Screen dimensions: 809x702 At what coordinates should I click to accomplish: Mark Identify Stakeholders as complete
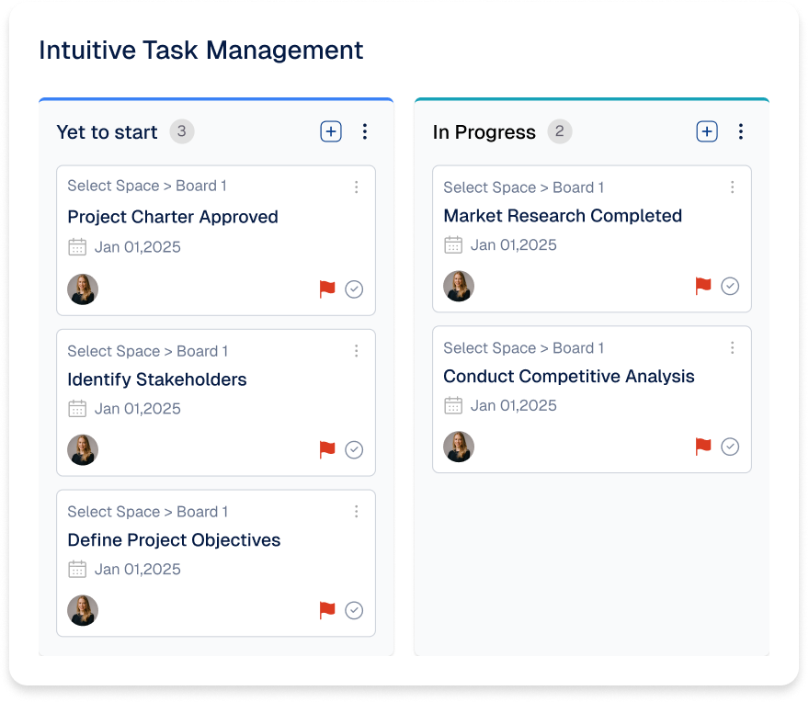coord(354,449)
